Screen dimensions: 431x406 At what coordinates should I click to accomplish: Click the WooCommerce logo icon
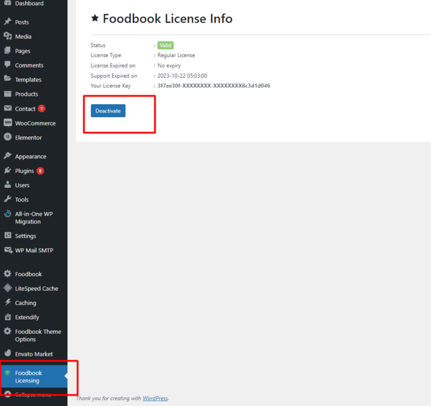8,123
